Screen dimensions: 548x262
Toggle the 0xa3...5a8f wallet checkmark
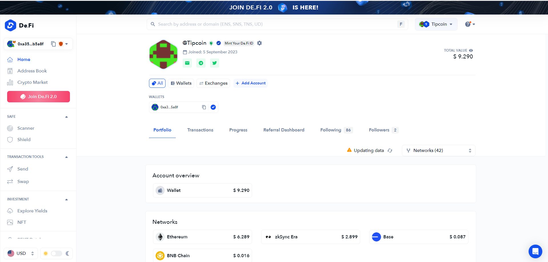[x=213, y=107]
